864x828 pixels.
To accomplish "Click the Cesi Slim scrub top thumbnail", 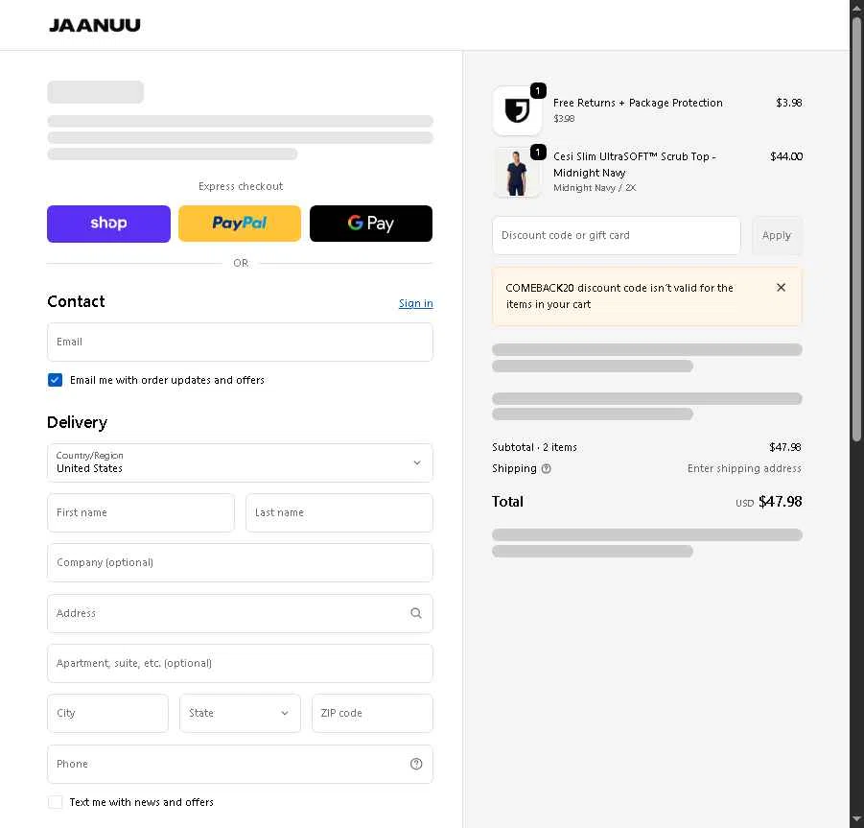I will [517, 173].
